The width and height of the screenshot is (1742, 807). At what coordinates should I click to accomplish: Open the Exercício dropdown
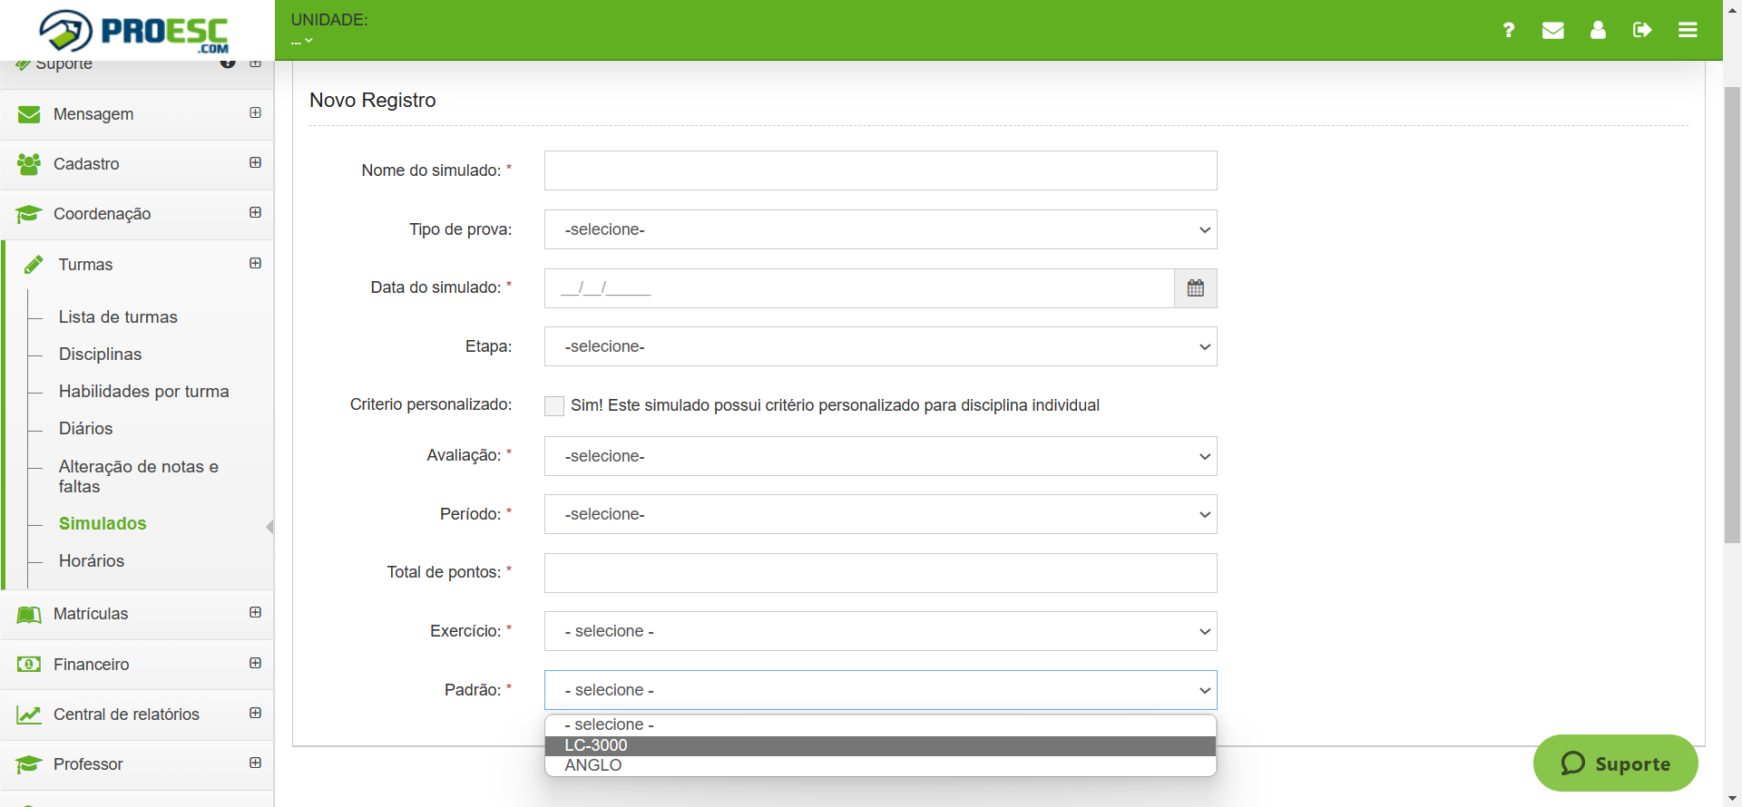[880, 631]
